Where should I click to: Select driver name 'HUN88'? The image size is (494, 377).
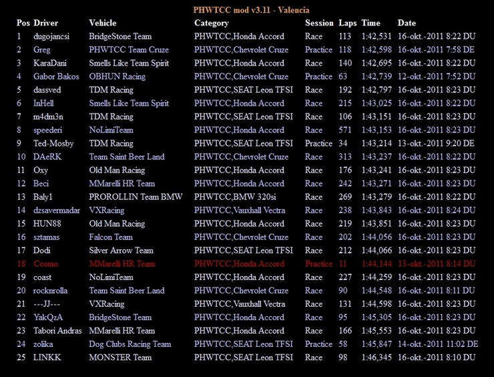pyautogui.click(x=47, y=224)
